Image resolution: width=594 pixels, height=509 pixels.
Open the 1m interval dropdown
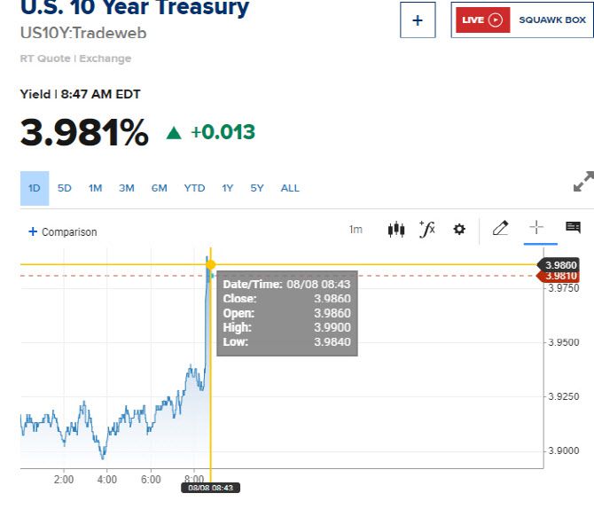pyautogui.click(x=356, y=230)
